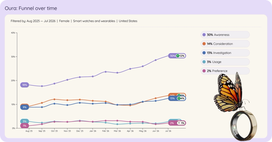This screenshot has width=272, height=142.
Task: Click the date range Aug 2025 — Jul 2026
Action: click(x=41, y=21)
